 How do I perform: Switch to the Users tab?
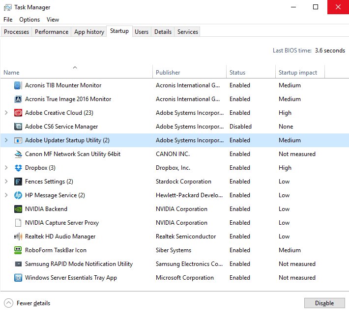[x=142, y=32]
